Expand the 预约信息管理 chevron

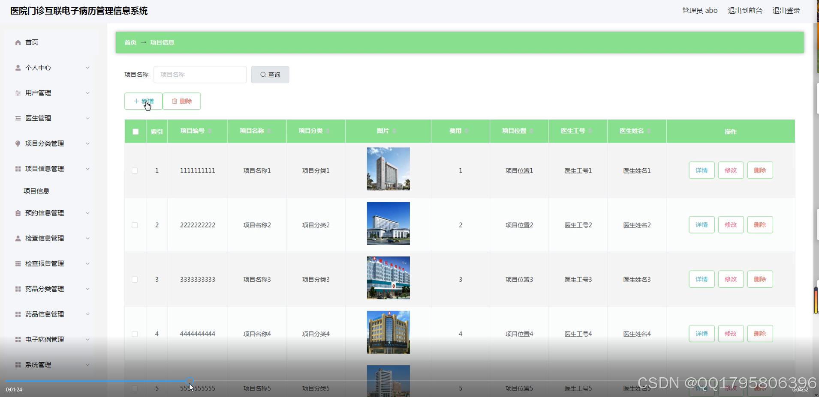coord(87,213)
